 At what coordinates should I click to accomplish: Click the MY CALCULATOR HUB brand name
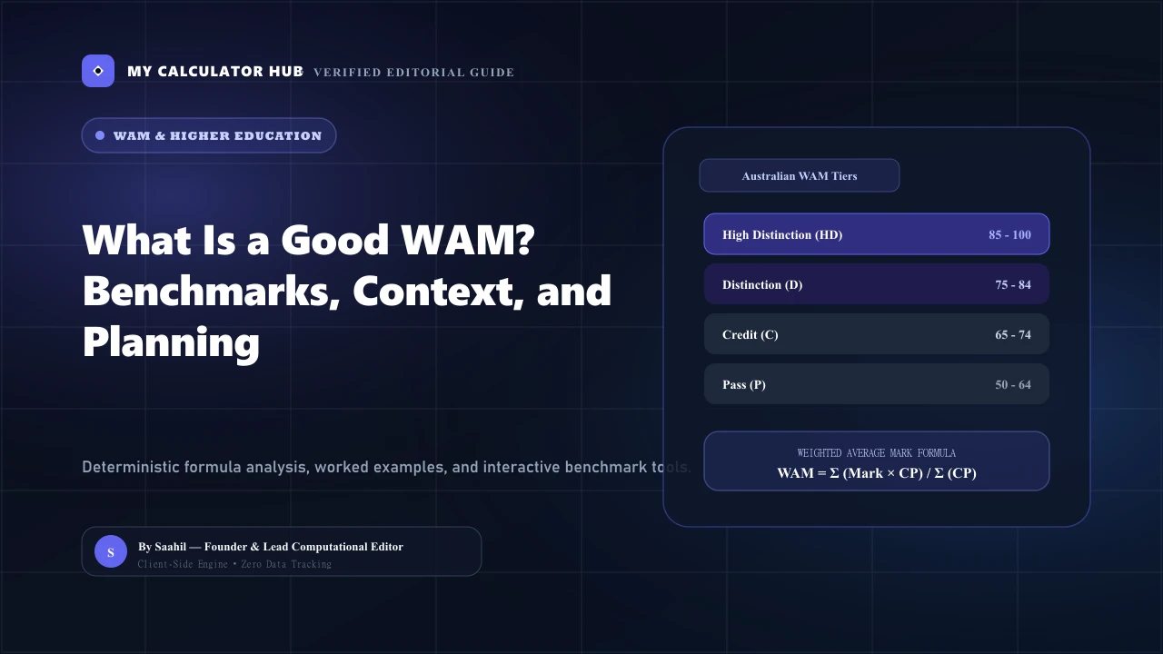[x=215, y=71]
